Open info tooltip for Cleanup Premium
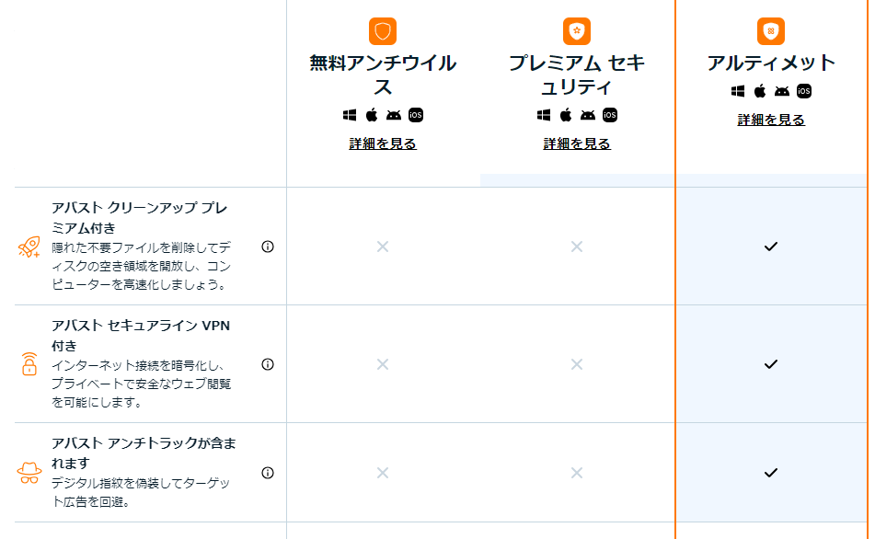This screenshot has width=875, height=539. click(x=268, y=247)
